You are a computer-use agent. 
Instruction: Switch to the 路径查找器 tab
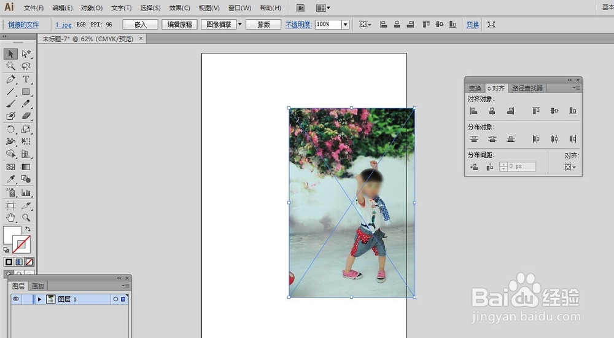tap(527, 88)
